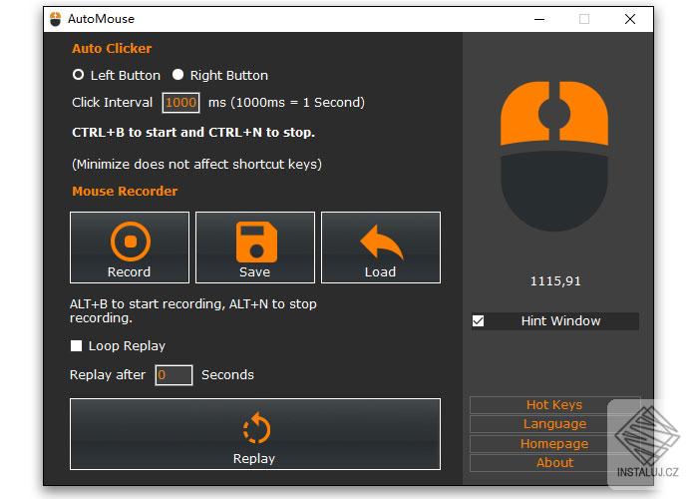Click the Replay after seconds field
This screenshot has width=698, height=499.
coord(174,375)
